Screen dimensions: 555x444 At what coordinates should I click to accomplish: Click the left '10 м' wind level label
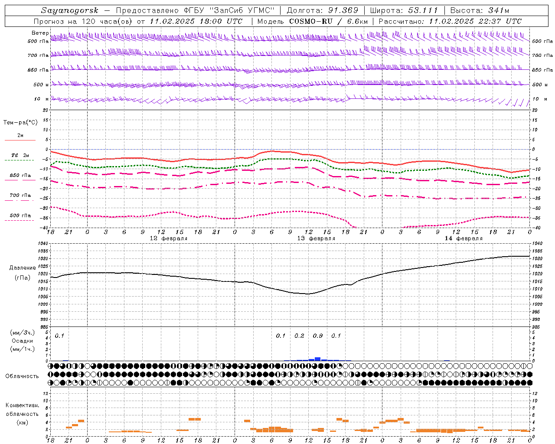41,99
